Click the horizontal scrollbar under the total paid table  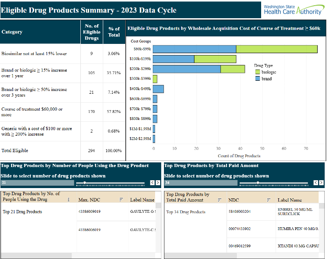(x=200, y=255)
